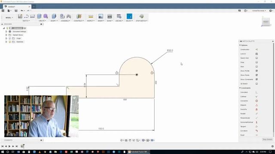
Task: Toggle the 3D Sketch checkbox
Action: [257, 84]
